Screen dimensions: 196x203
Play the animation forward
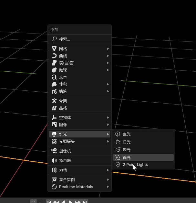point(70,201)
